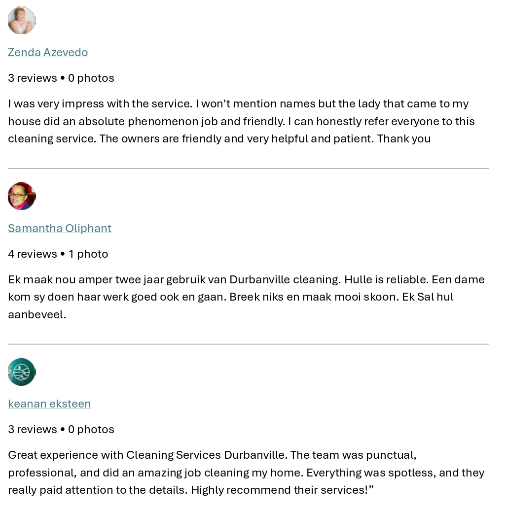506x509 pixels.
Task: Visit Samantha Oliphant's reviewer profile link
Action: click(60, 228)
